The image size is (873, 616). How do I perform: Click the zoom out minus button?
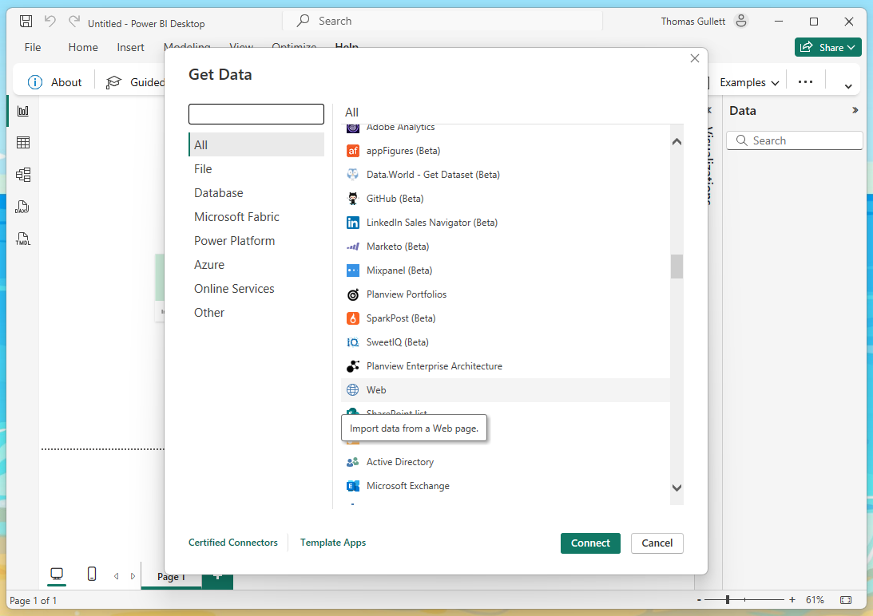[699, 600]
